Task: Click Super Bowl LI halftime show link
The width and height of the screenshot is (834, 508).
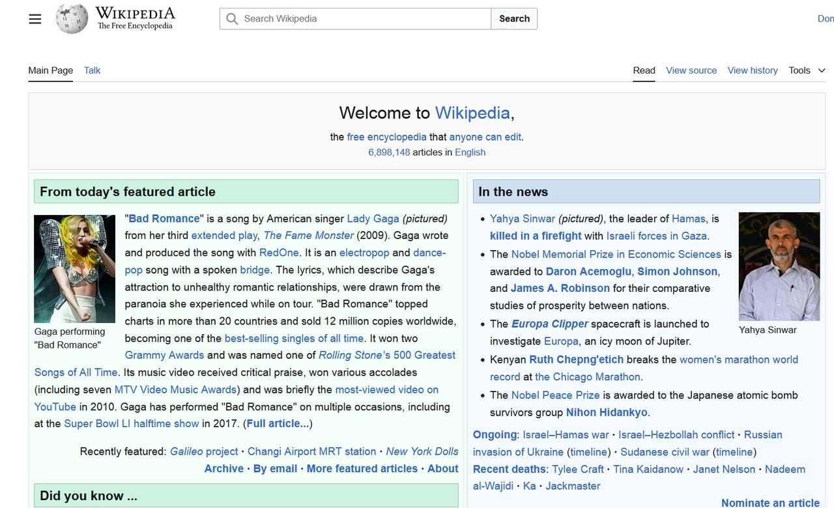Action: click(x=132, y=423)
